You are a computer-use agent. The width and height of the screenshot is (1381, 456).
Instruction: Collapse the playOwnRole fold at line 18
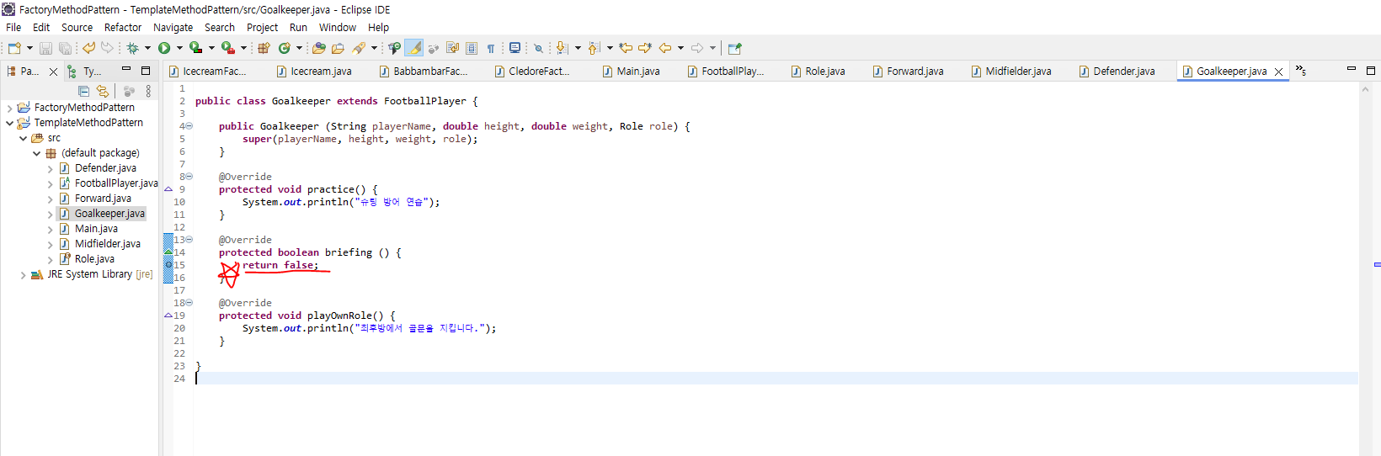point(189,303)
